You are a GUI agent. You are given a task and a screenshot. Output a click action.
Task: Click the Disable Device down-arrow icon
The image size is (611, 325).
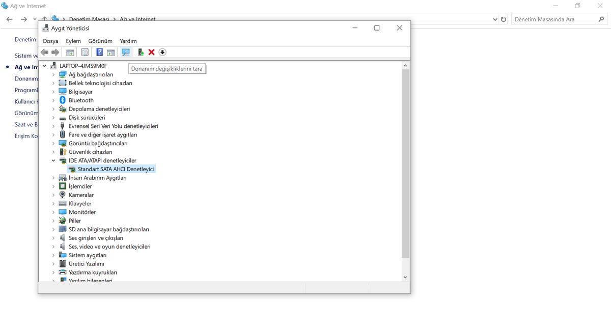pyautogui.click(x=162, y=51)
